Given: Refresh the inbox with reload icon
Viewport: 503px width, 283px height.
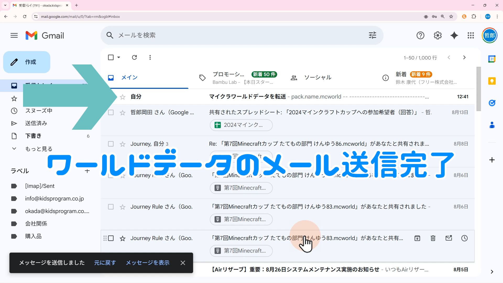Looking at the screenshot, I should [134, 57].
